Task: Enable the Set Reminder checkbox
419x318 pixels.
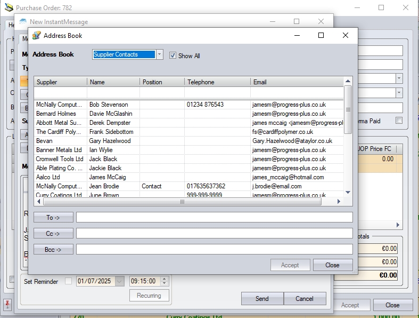Action: pos(68,281)
